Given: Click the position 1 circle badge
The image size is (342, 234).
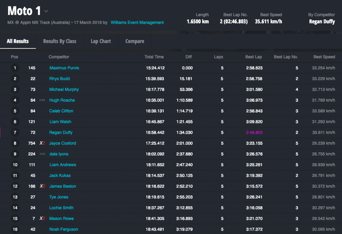Looking at the screenshot, I should tap(15, 68).
